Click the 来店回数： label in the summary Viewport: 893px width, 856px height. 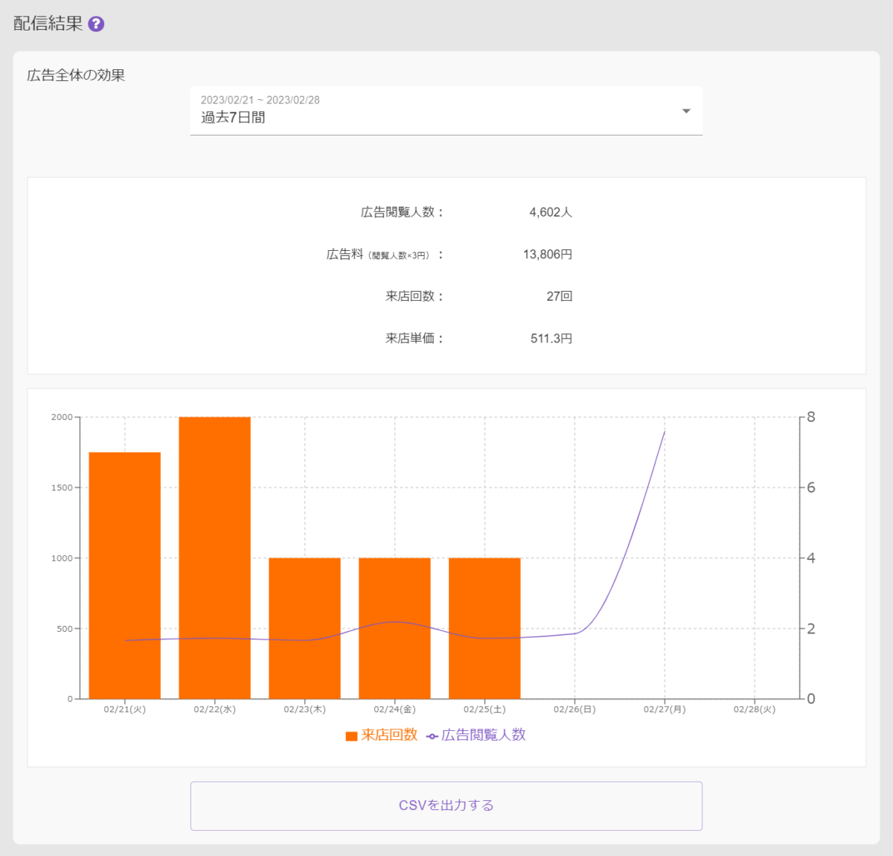(x=415, y=296)
